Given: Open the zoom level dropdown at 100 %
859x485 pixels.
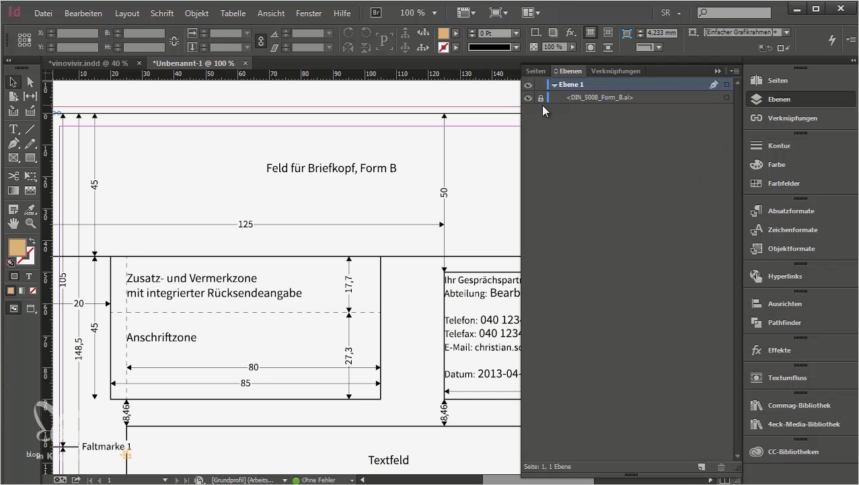Looking at the screenshot, I should click(435, 13).
